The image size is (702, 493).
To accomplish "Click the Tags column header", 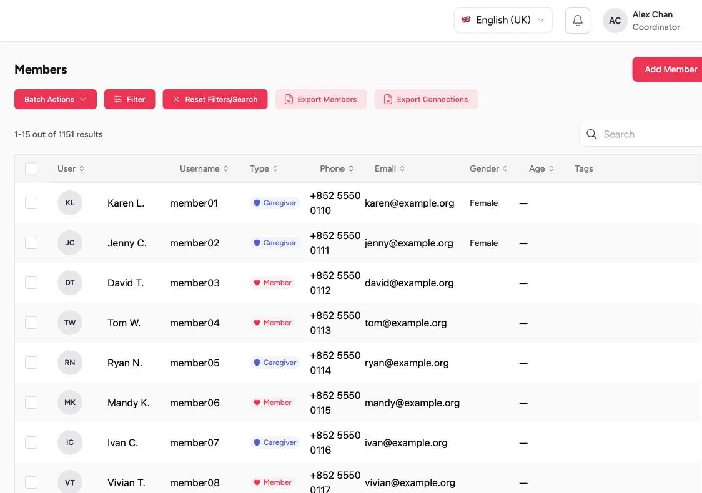I will [x=583, y=168].
